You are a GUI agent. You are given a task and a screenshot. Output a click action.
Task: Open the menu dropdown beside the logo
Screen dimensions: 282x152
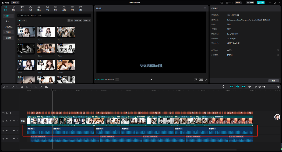click(x=16, y=2)
